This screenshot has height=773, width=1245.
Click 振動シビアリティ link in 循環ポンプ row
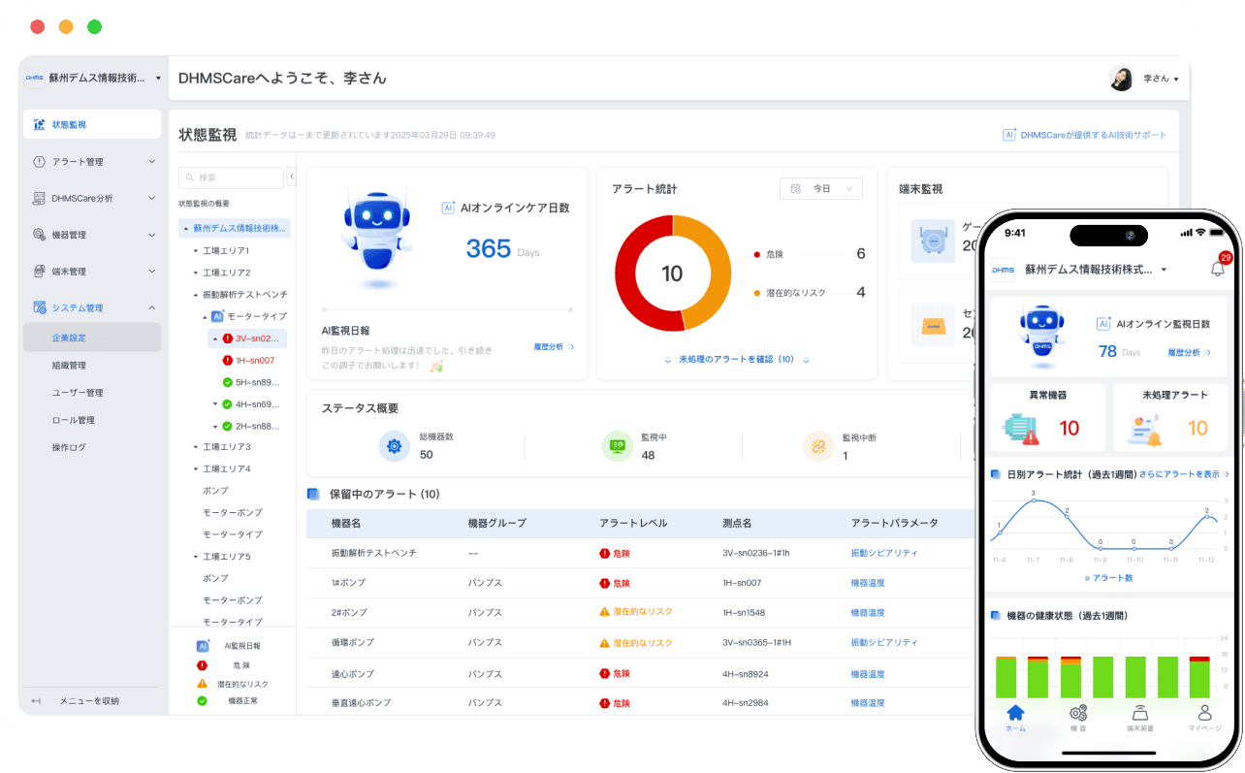884,643
